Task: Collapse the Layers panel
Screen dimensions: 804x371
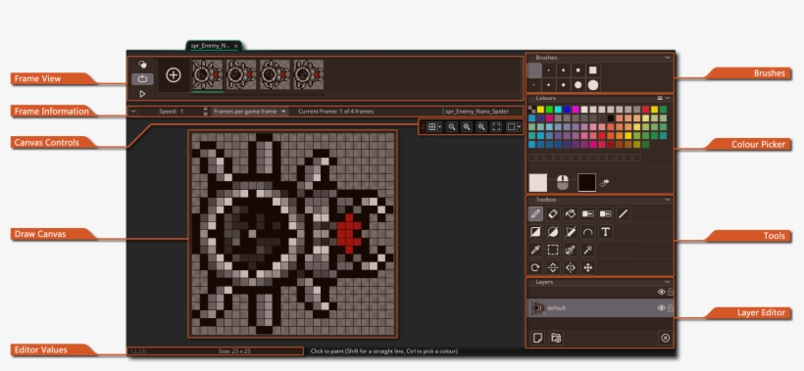Action: pos(667,282)
